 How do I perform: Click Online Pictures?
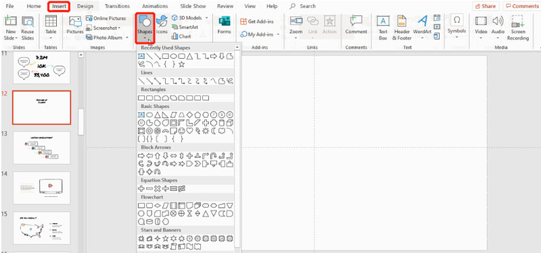coord(106,18)
